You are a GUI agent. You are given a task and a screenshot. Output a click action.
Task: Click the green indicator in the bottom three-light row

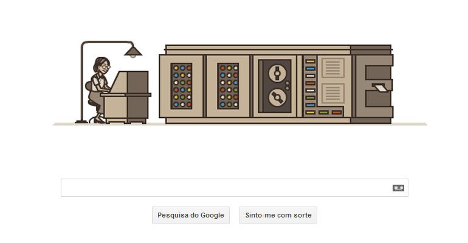pos(323,112)
